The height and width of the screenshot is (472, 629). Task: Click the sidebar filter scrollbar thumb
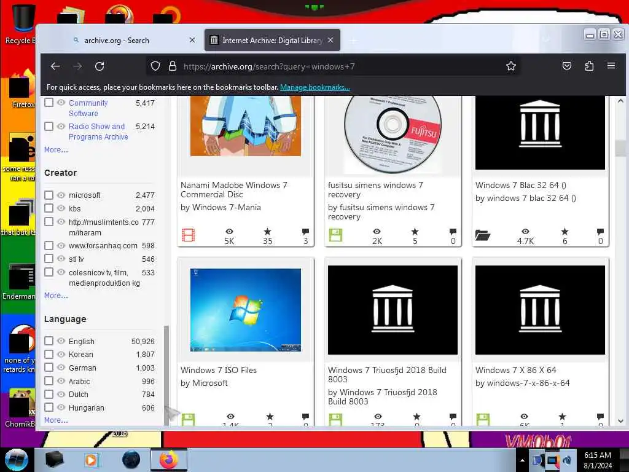pos(166,375)
